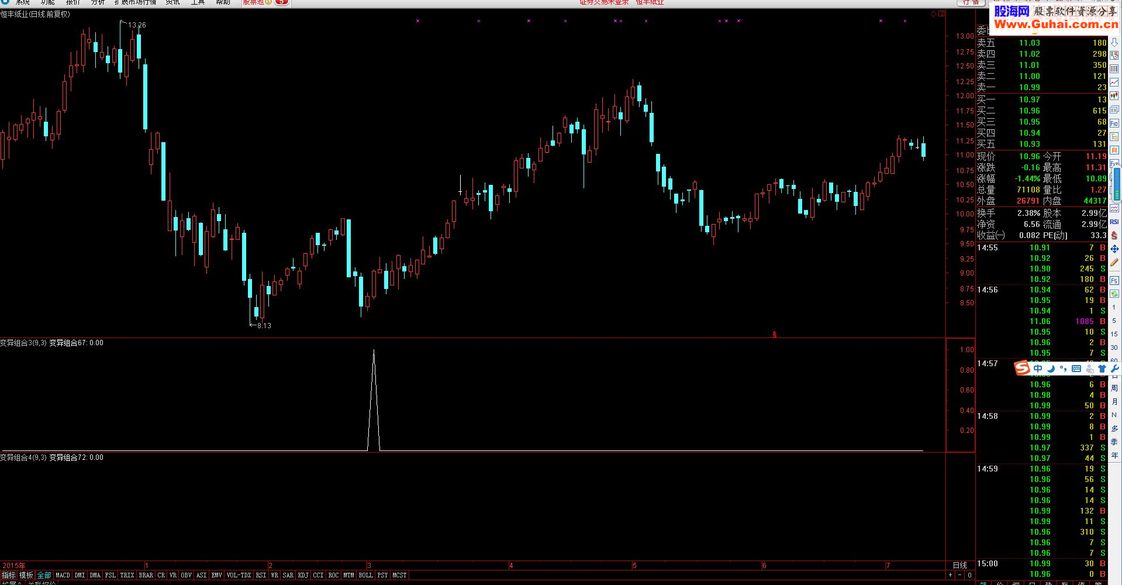
Task: Toggle Sogou half/full width moon icon
Action: (1051, 369)
